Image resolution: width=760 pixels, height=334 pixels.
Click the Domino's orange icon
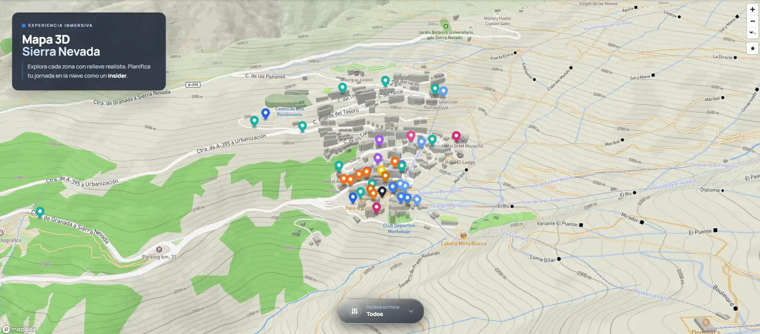pyautogui.click(x=706, y=322)
